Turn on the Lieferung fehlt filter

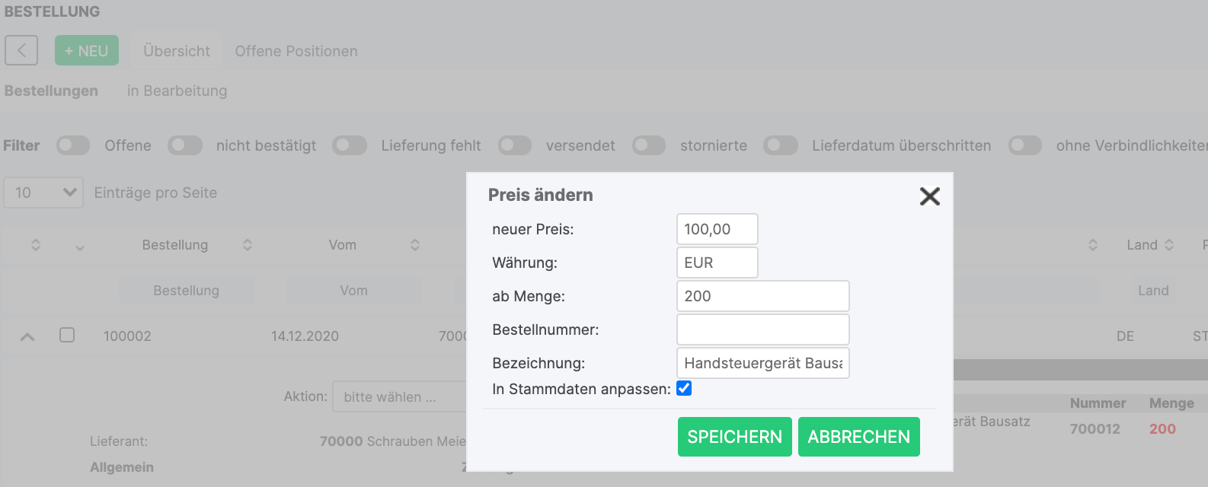tap(350, 145)
